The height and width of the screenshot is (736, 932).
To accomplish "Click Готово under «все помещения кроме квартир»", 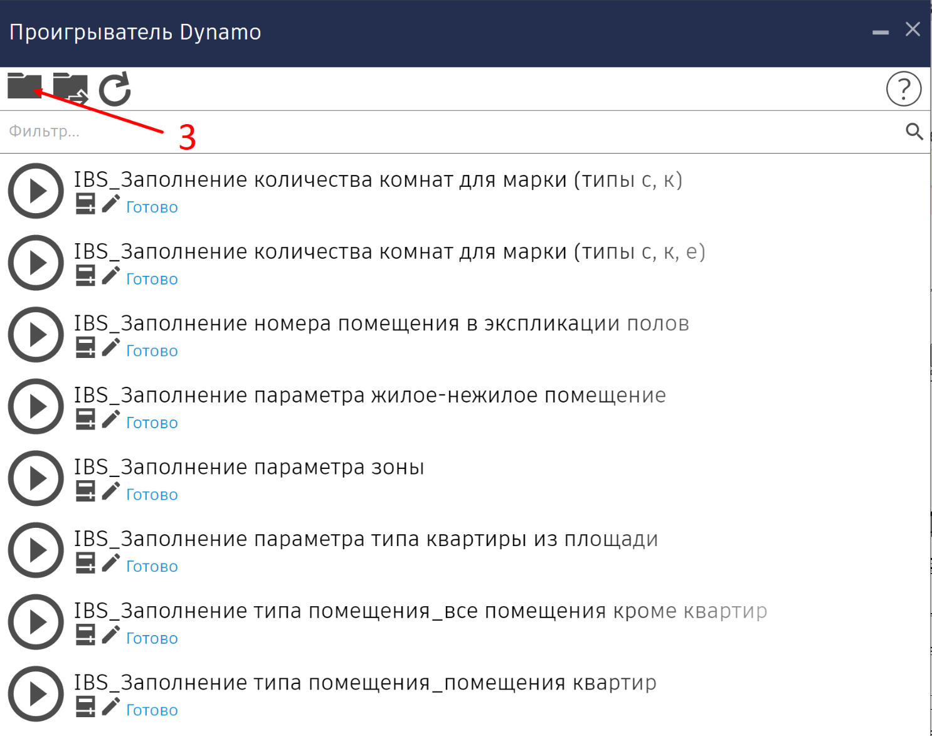I will 152,638.
